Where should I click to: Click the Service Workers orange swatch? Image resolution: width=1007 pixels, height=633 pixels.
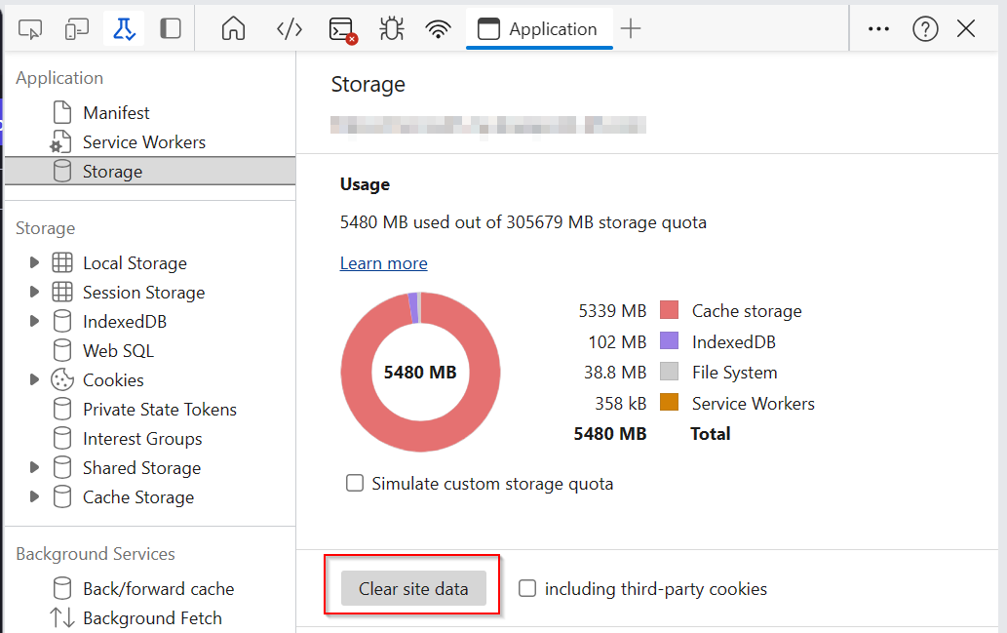coord(669,402)
